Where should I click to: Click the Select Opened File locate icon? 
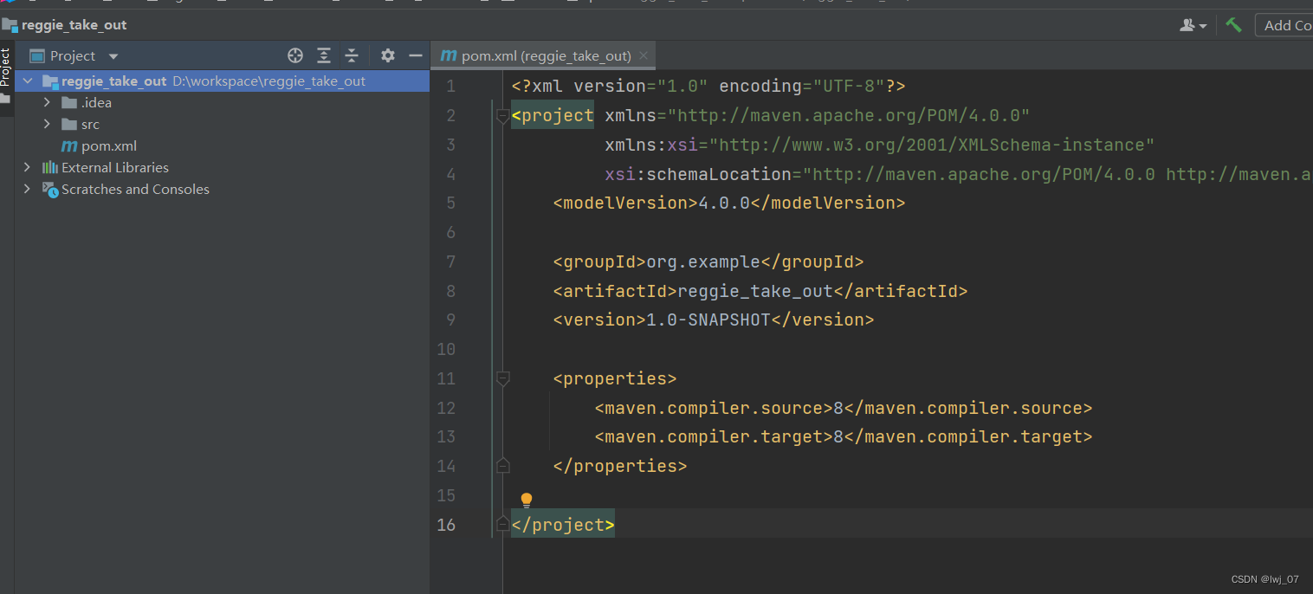pos(295,55)
